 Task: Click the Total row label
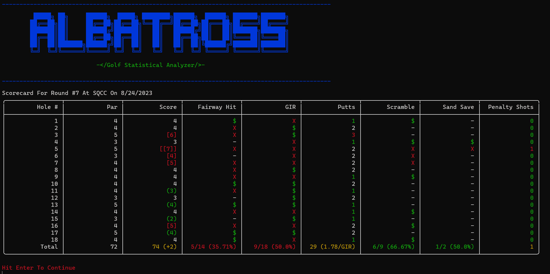pos(49,247)
